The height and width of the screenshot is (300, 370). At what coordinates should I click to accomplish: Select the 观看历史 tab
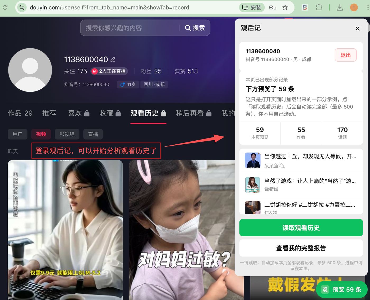[148, 113]
